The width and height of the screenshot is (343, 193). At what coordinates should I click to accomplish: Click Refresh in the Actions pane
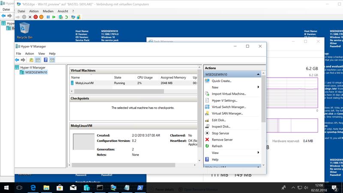217,146
